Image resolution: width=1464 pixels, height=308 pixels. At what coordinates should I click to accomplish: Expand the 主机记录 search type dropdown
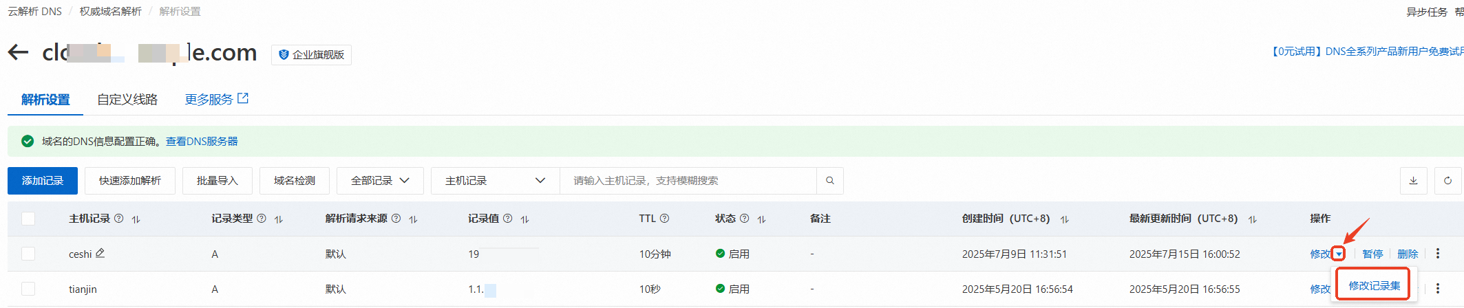point(495,181)
